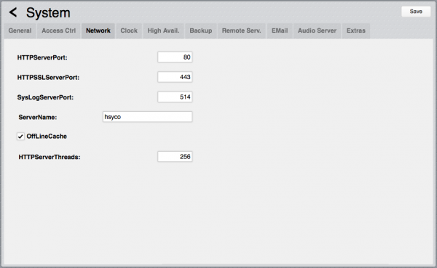Switch to the Access Ctrl tab
The width and height of the screenshot is (437, 268).
coord(58,31)
